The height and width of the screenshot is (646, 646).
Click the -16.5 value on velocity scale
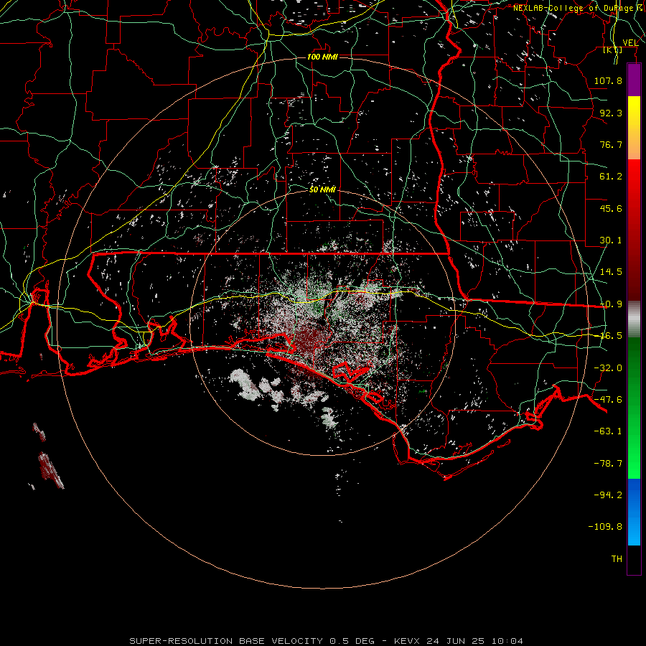[611, 336]
